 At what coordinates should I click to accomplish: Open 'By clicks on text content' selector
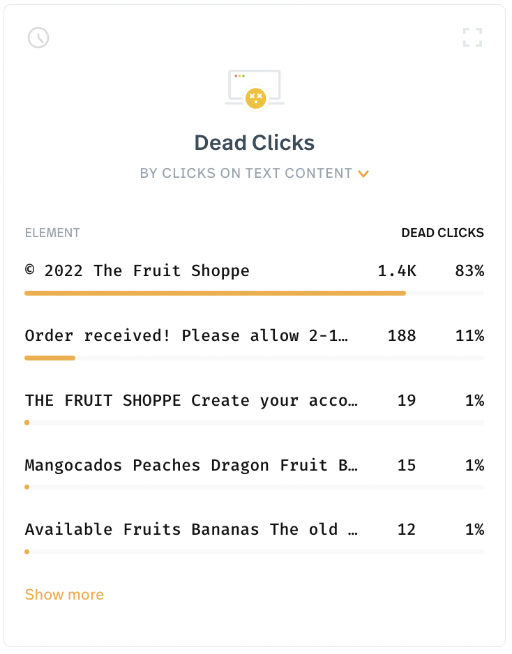click(x=254, y=173)
